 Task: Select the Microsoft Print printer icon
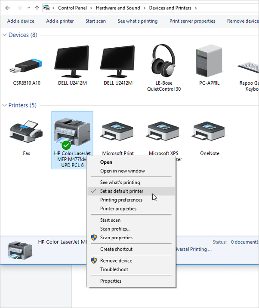(117, 131)
